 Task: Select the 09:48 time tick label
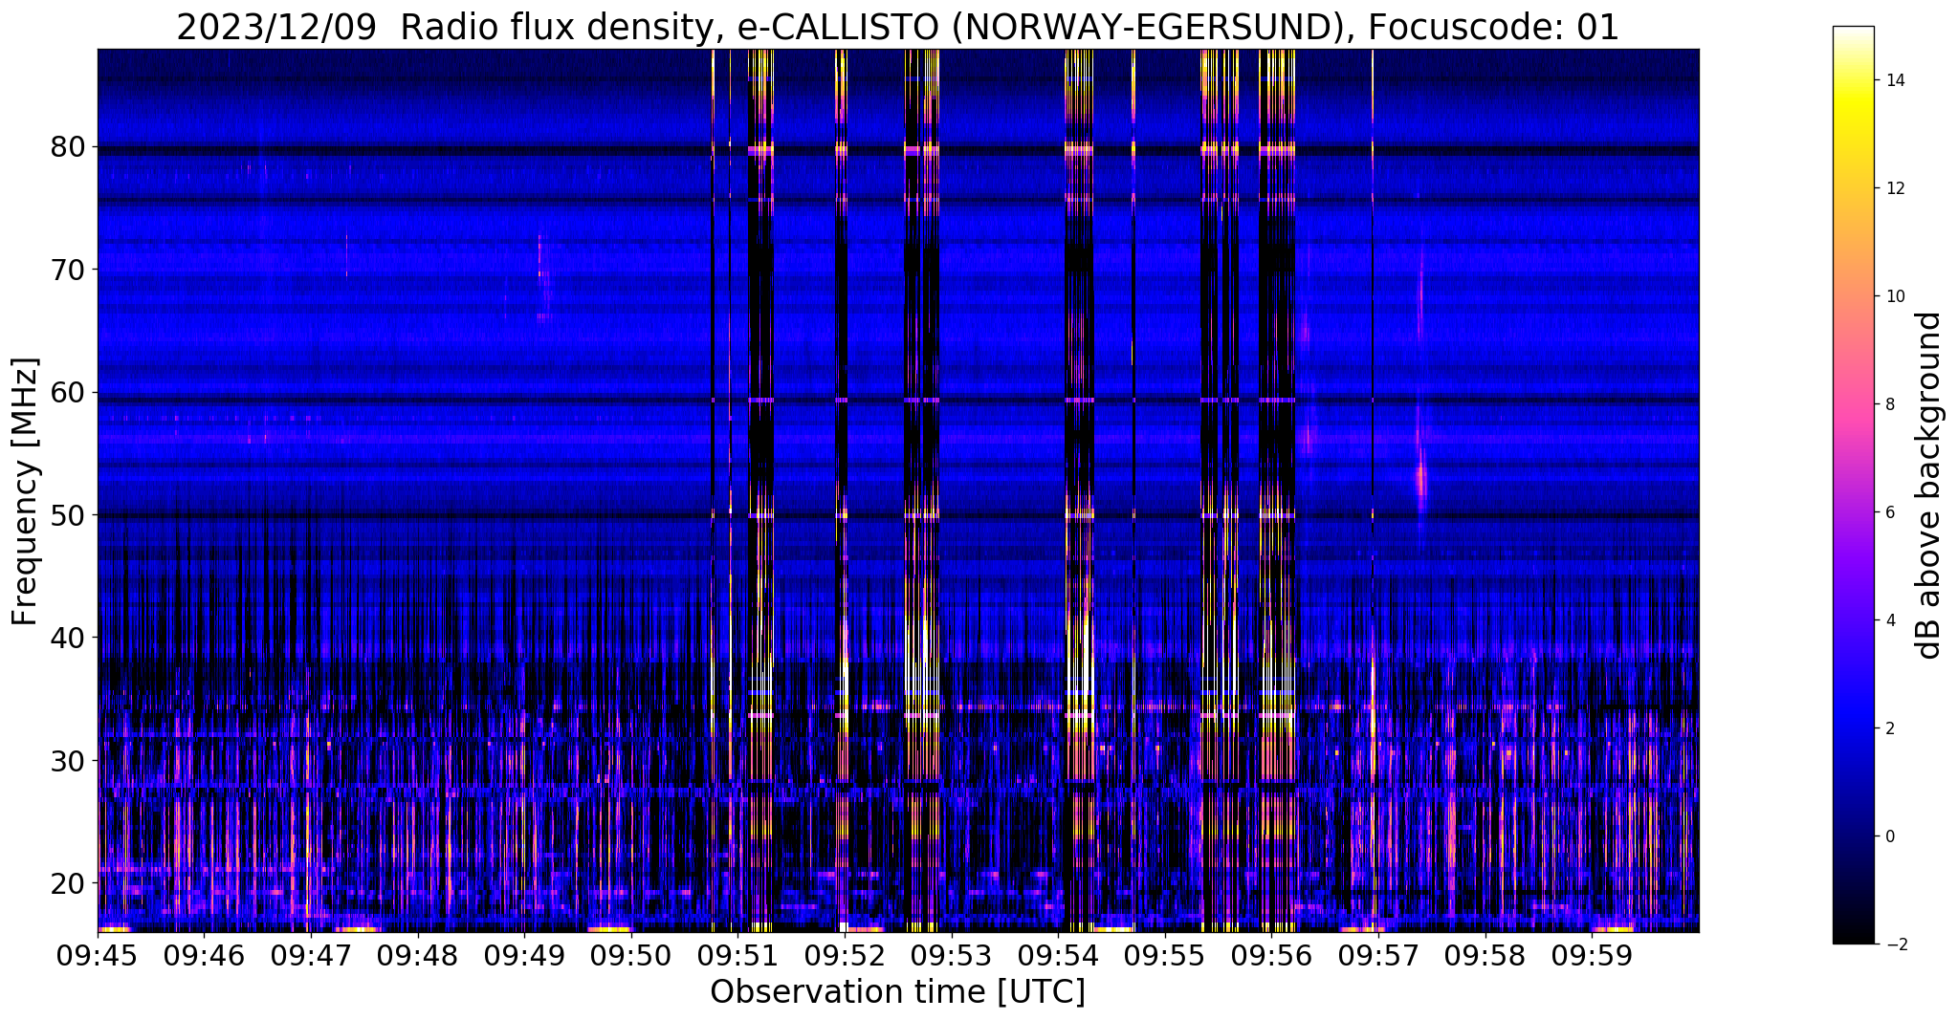click(417, 955)
